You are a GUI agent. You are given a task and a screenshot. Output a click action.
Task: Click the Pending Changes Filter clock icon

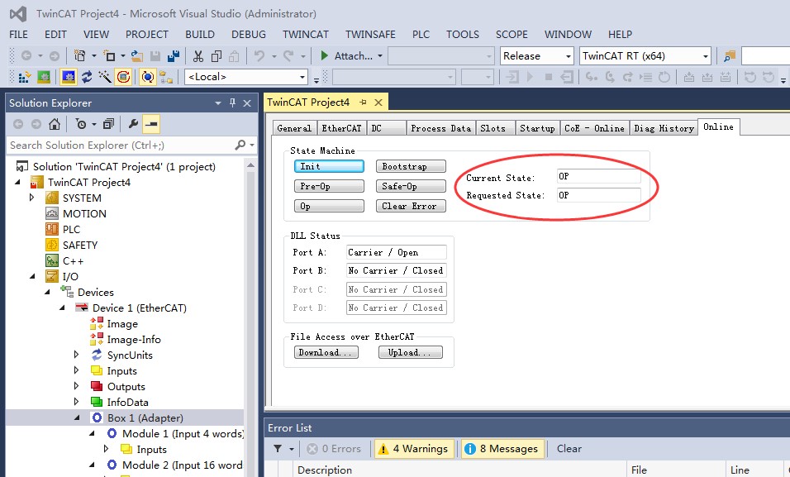click(x=81, y=123)
